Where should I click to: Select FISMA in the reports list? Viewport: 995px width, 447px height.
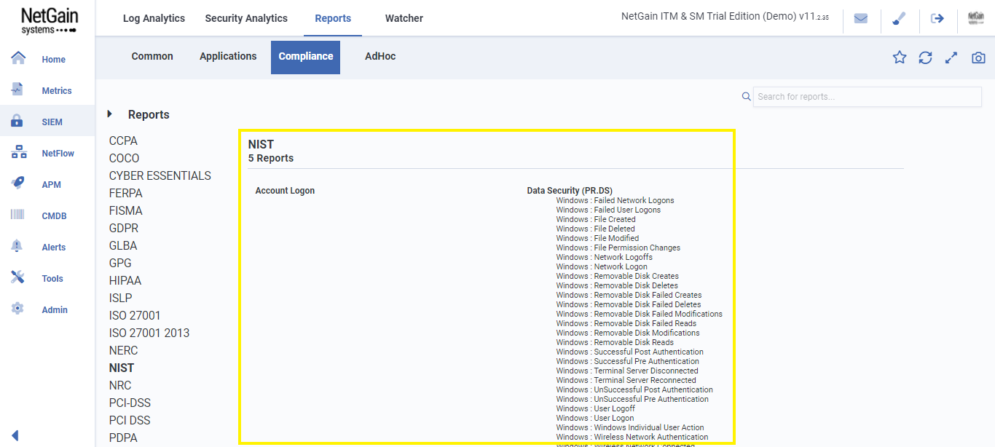(x=126, y=210)
